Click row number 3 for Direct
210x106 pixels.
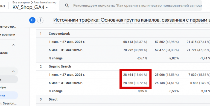(x=41, y=99)
